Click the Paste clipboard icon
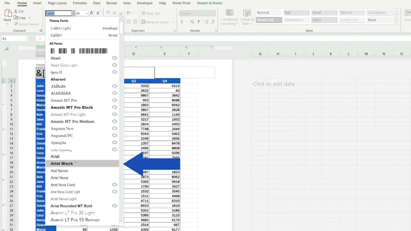The height and width of the screenshot is (231, 411). point(8,13)
